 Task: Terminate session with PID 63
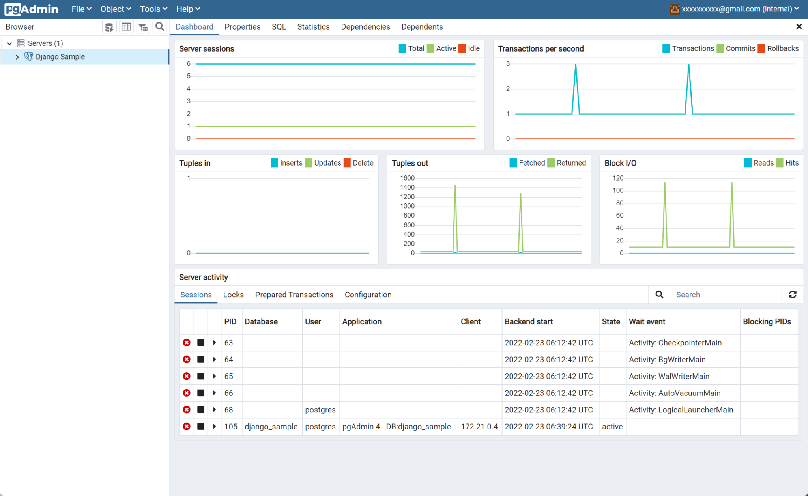tap(187, 343)
